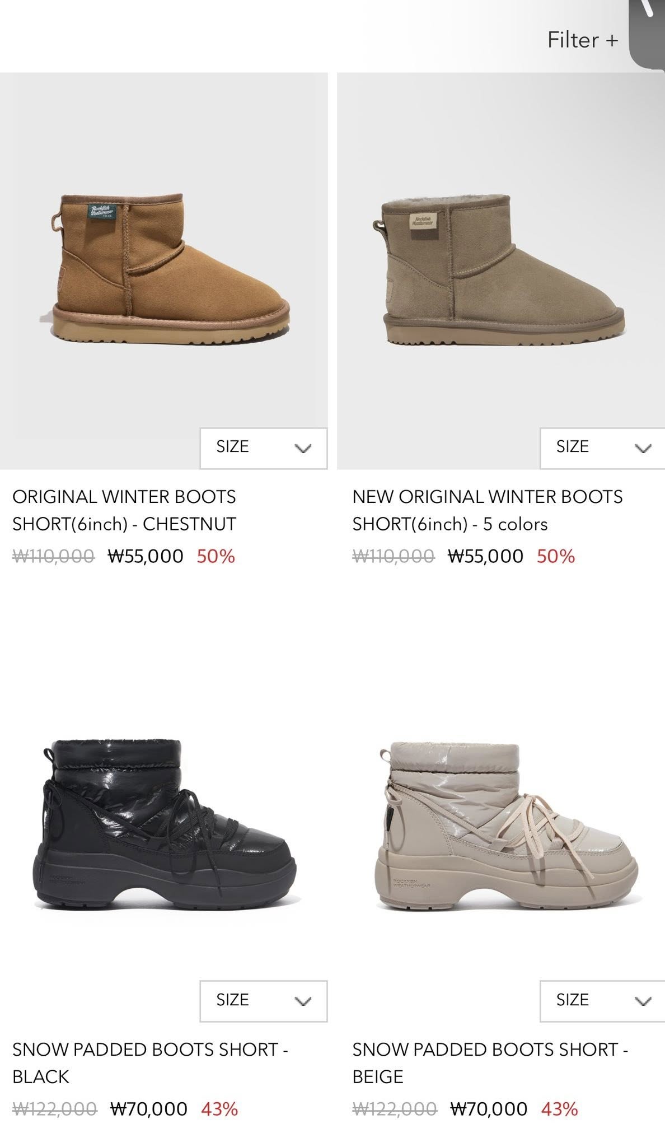Click the chevron in the beige padded boot size selector
This screenshot has height=1147, width=665.
[644, 1001]
